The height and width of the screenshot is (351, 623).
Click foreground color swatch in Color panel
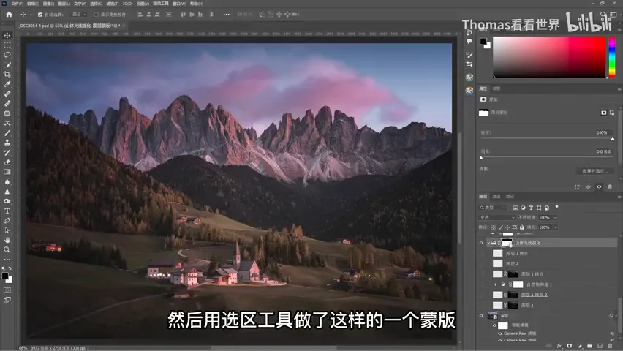(x=483, y=42)
